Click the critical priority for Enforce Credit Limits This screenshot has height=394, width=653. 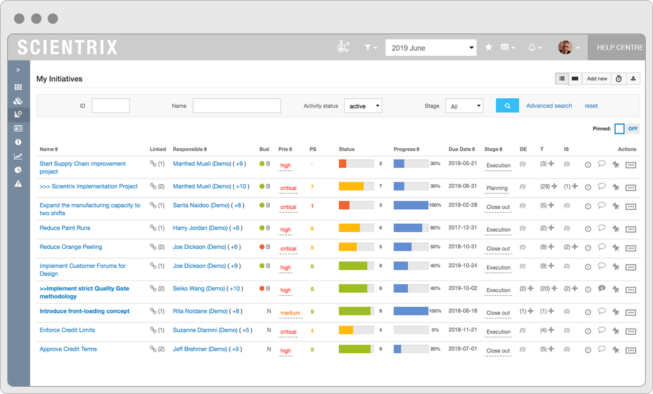point(288,332)
